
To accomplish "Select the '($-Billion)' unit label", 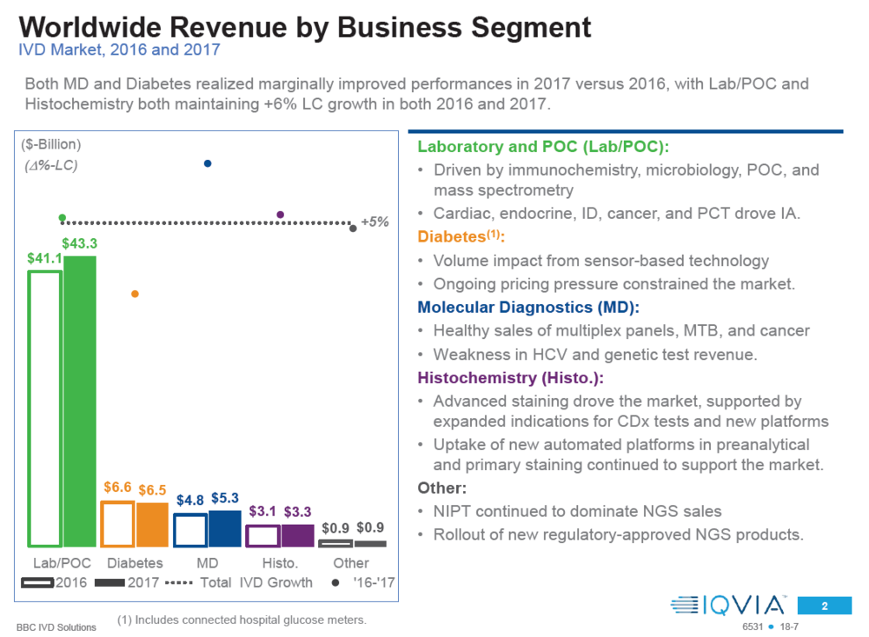I will 51,145.
